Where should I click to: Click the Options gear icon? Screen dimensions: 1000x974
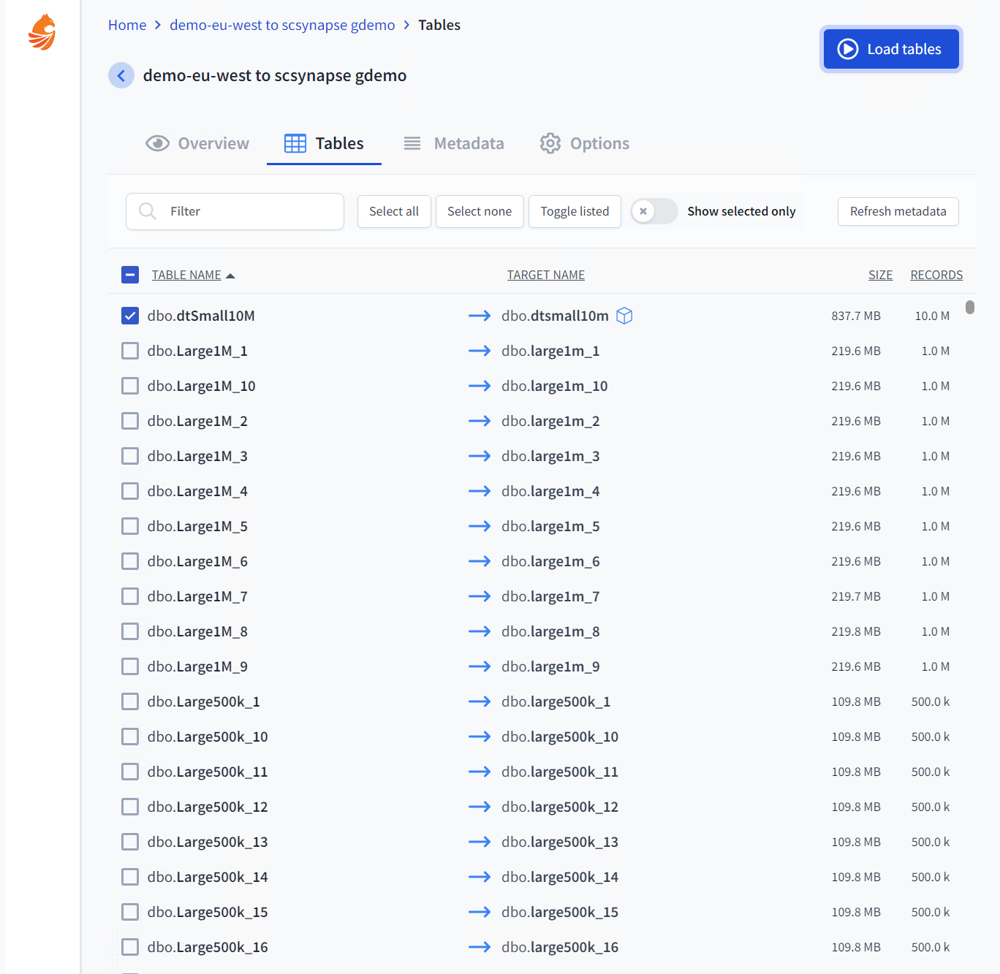[550, 143]
